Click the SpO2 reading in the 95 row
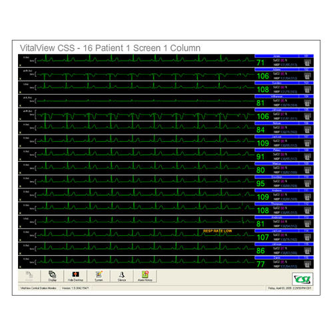The width and height of the screenshot is (333, 333). [280, 181]
